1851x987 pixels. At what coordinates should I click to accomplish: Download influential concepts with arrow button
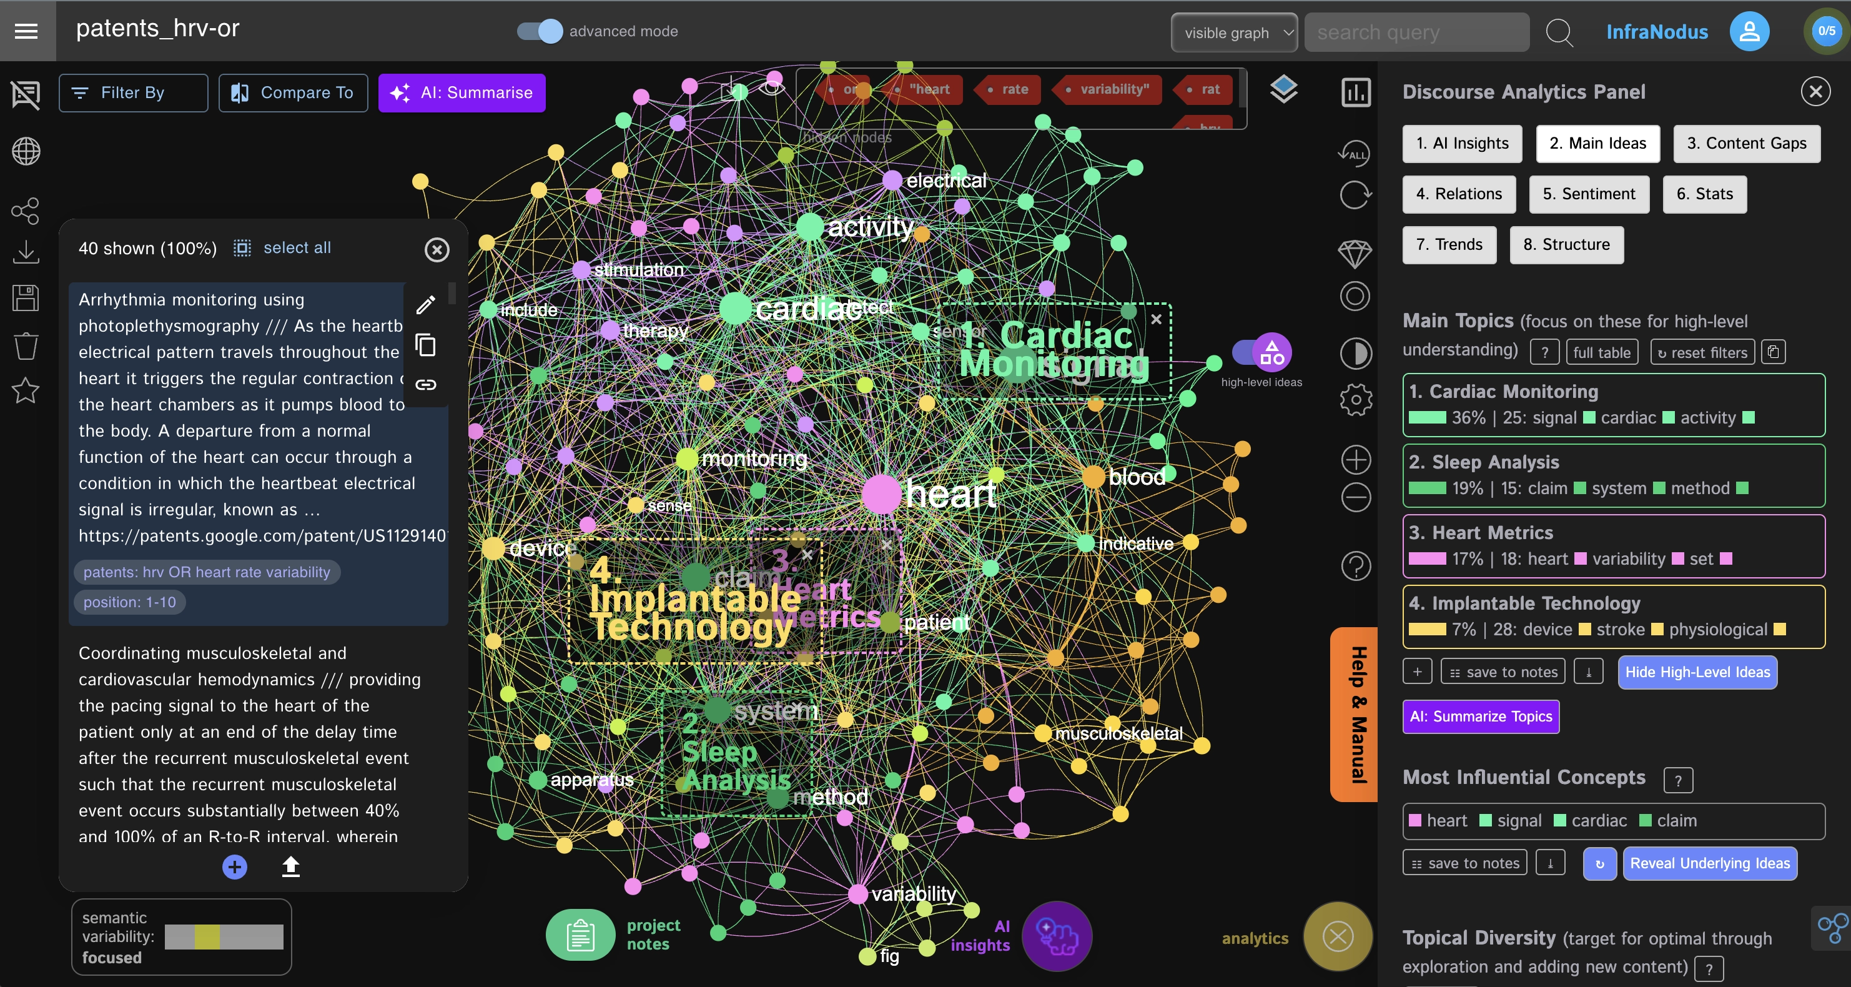click(x=1550, y=863)
